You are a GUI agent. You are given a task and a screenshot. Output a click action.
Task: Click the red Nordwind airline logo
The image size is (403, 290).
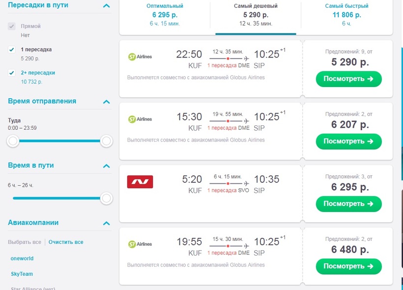(x=140, y=182)
